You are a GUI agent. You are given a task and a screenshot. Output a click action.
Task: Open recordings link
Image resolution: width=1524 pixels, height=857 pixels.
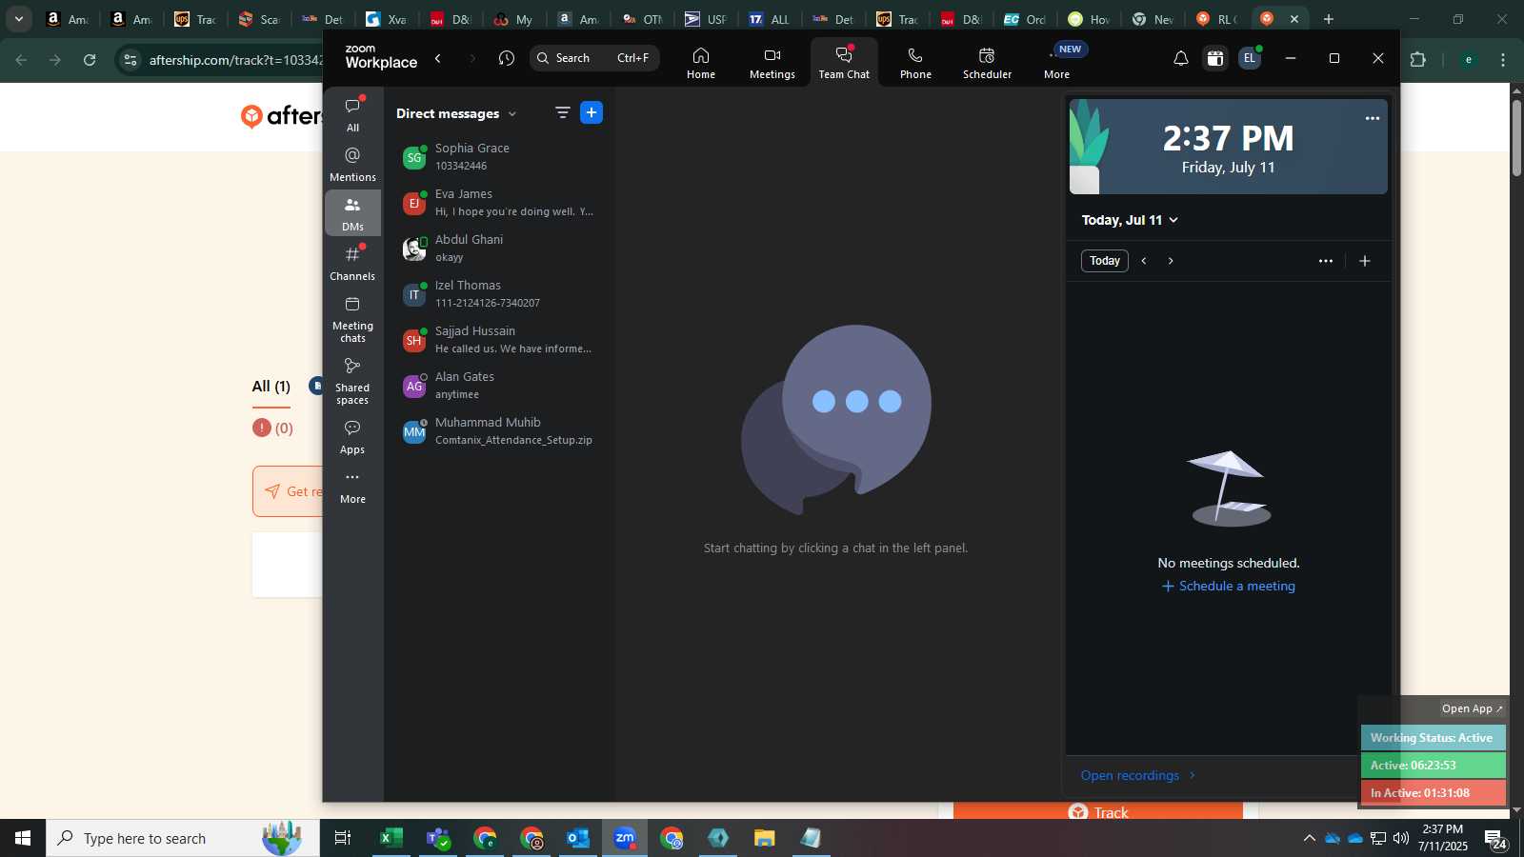pyautogui.click(x=1138, y=775)
